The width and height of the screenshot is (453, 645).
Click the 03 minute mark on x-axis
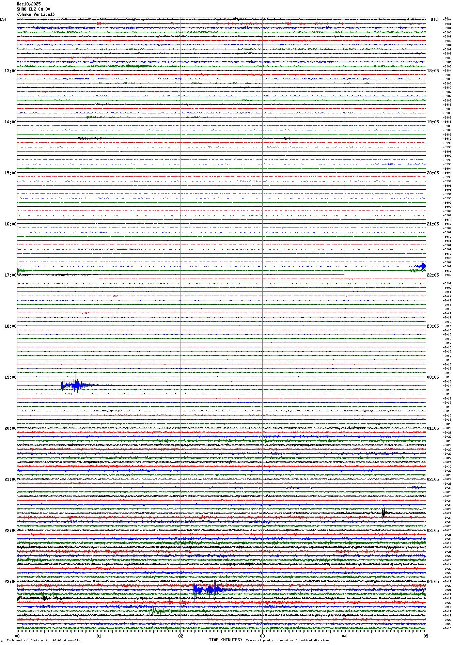click(x=262, y=636)
